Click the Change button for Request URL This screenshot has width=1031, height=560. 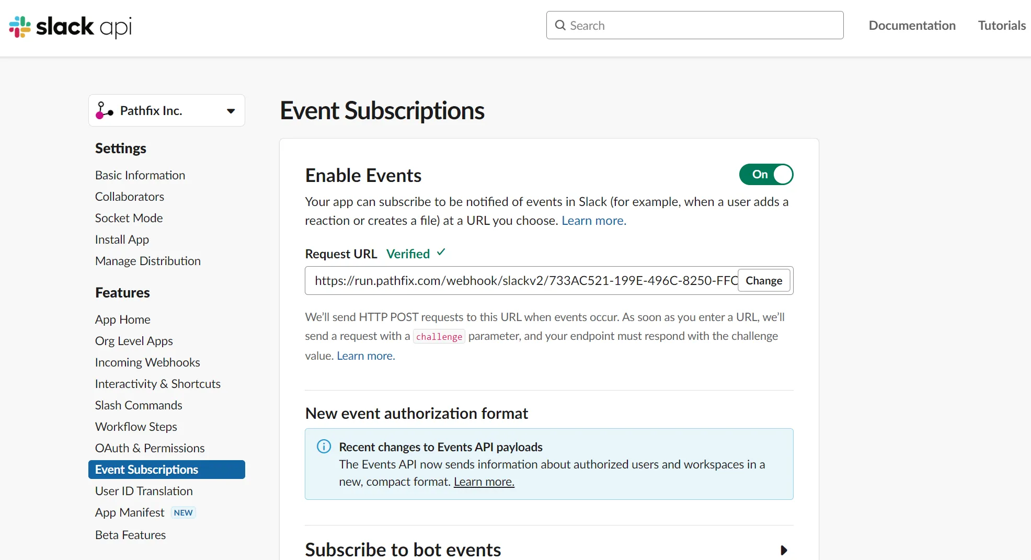(x=764, y=281)
